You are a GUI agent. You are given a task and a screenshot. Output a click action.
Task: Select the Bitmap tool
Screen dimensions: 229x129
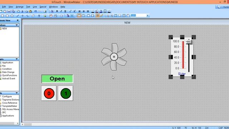[45, 16]
